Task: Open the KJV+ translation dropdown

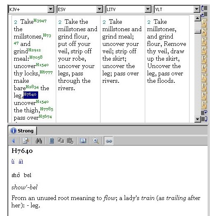Action: (50, 9)
